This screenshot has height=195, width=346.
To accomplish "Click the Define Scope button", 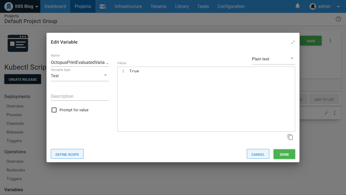I will 67,154.
